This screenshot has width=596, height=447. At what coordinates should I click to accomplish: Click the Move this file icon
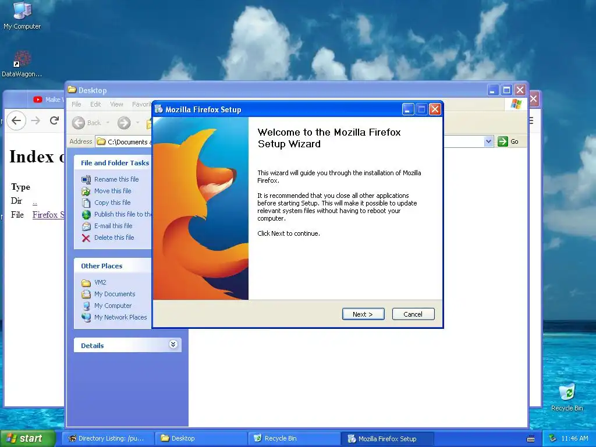[x=86, y=191]
